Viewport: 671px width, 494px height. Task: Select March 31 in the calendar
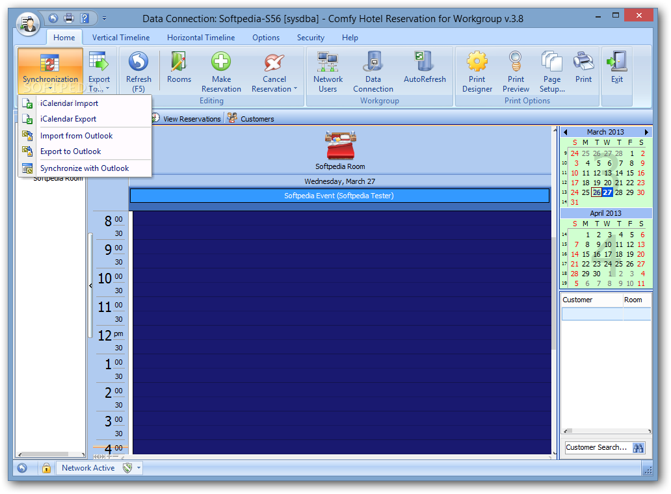click(574, 202)
